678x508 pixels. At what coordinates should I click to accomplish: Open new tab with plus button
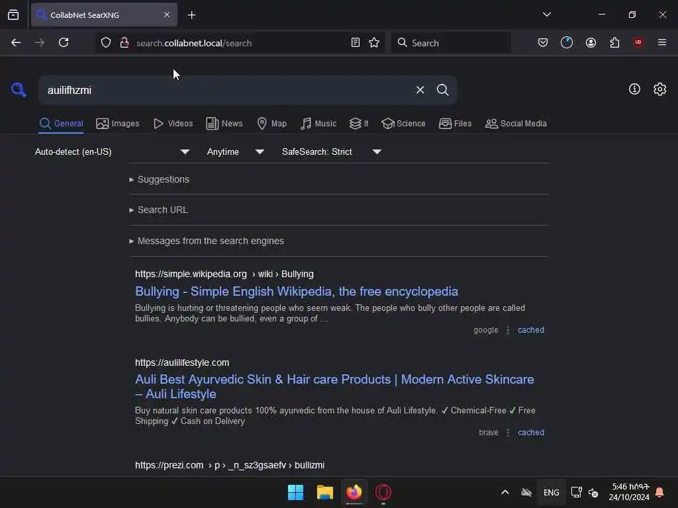(x=191, y=15)
